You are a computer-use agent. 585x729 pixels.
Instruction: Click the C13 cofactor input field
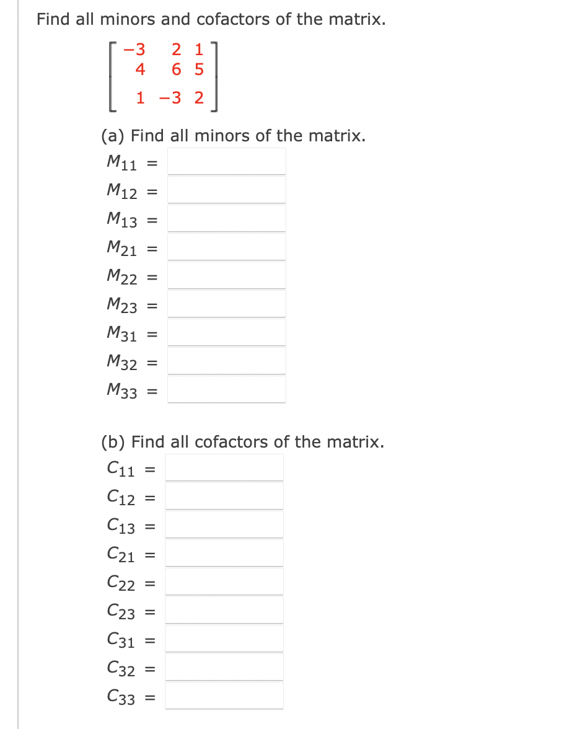224,524
